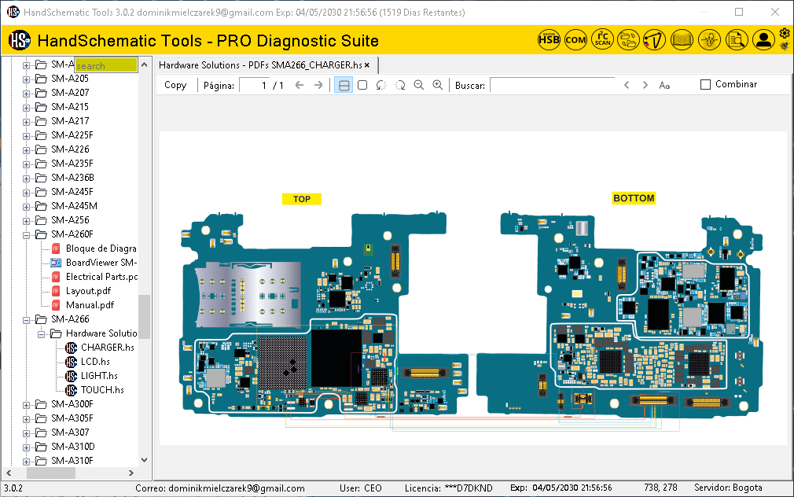Image resolution: width=794 pixels, height=497 pixels.
Task: Close the SMA266_CHARGER.hs tab
Action: point(367,64)
